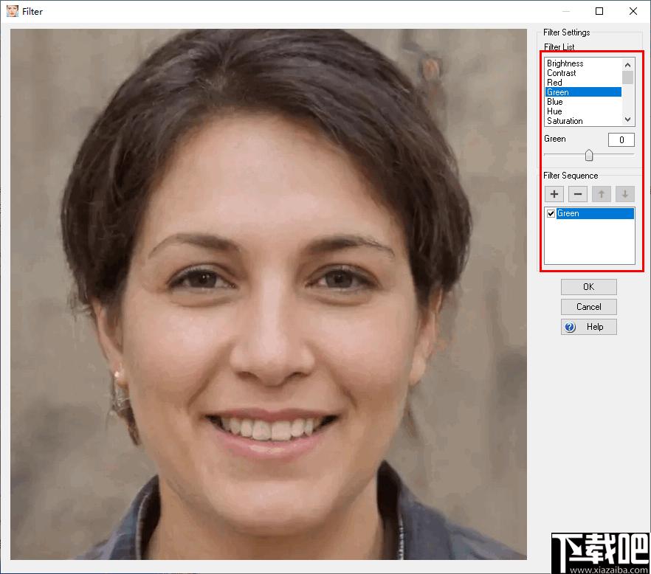Move filter up in sequence

tap(601, 194)
